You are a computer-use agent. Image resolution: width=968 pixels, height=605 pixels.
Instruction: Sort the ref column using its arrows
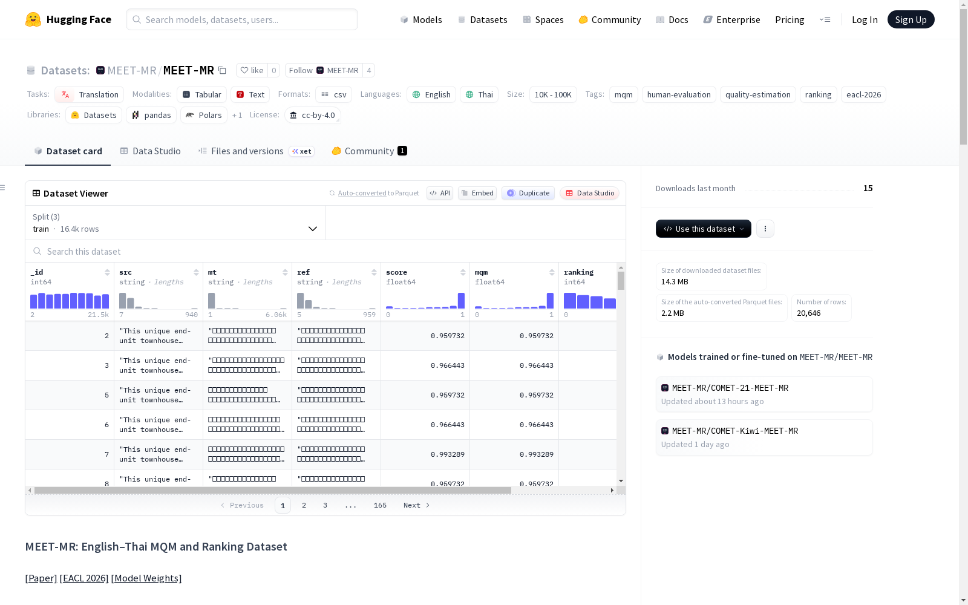click(x=374, y=272)
